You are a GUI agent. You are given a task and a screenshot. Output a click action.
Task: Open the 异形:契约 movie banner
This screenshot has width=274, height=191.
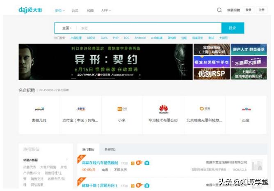tap(105, 62)
